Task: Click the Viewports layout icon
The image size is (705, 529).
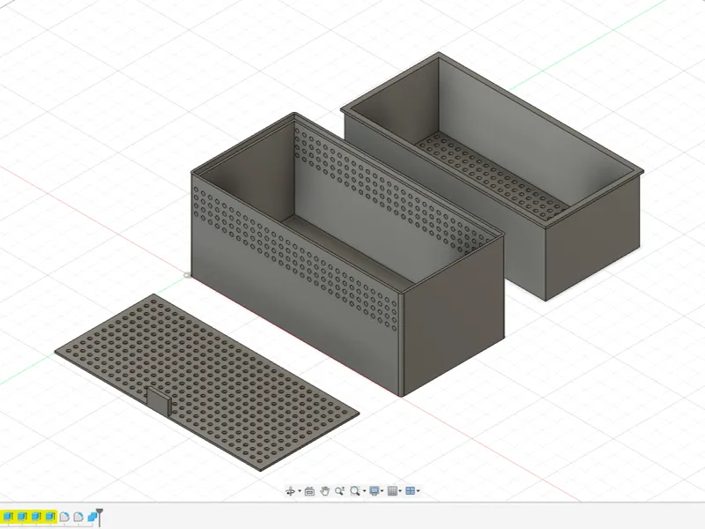Action: coord(410,491)
